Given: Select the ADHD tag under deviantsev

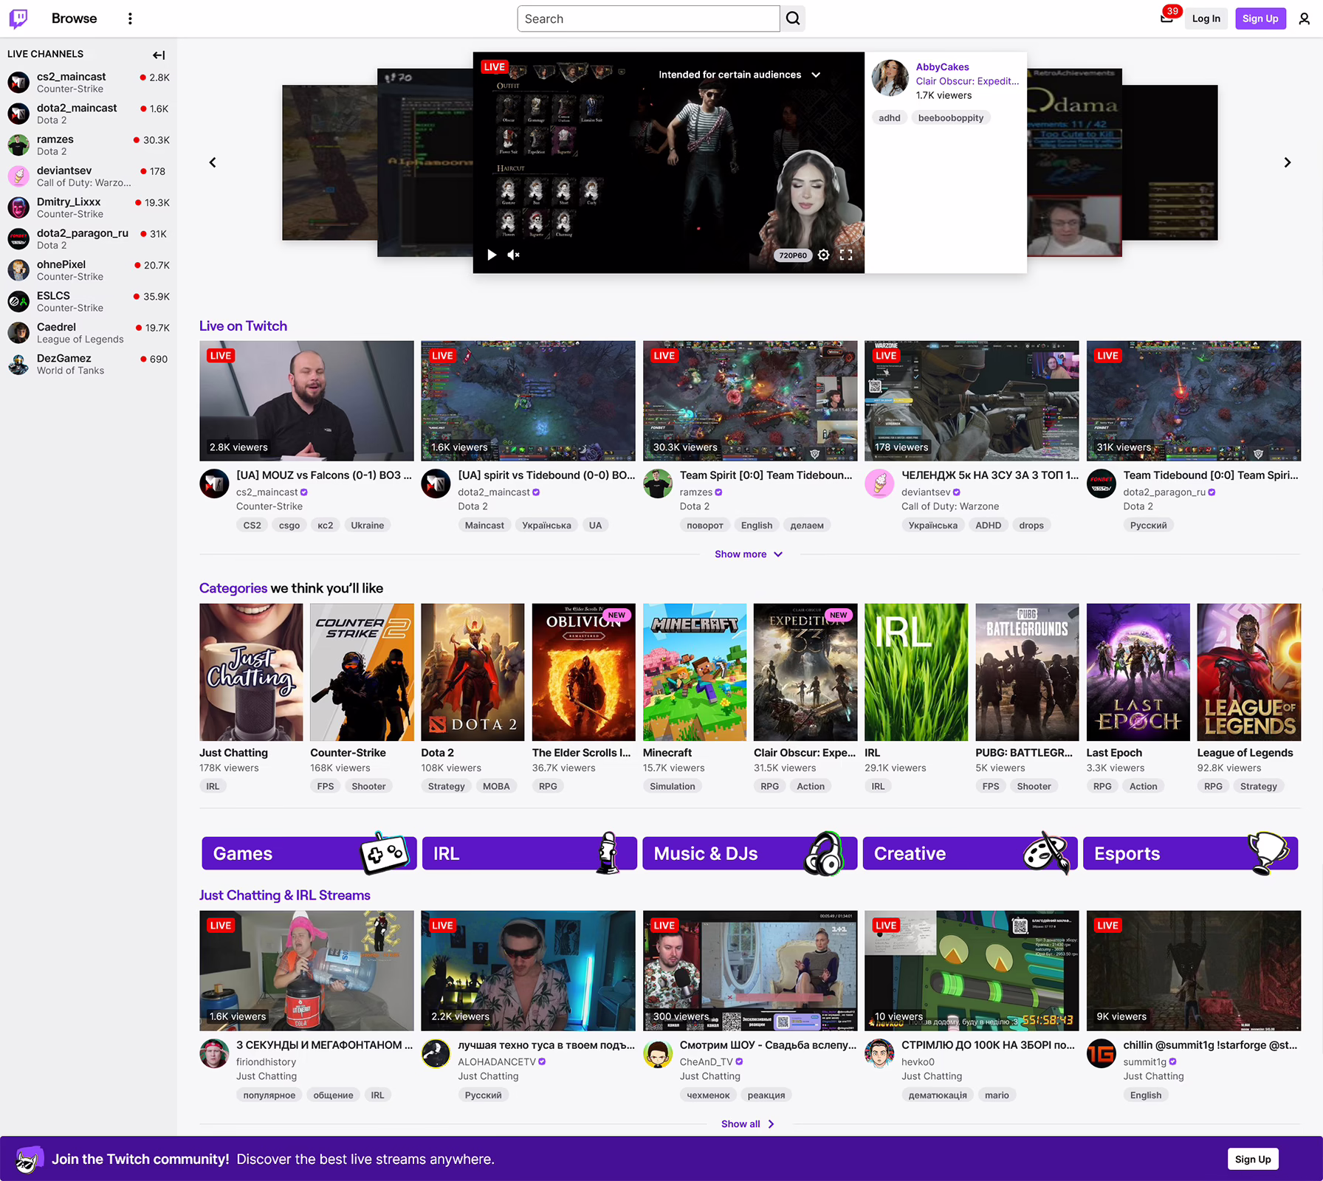Looking at the screenshot, I should point(988,526).
